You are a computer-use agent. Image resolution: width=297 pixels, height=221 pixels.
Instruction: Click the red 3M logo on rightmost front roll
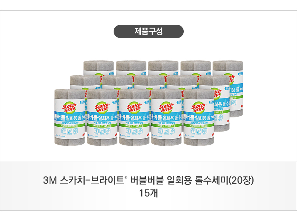pyautogui.click(x=212, y=134)
